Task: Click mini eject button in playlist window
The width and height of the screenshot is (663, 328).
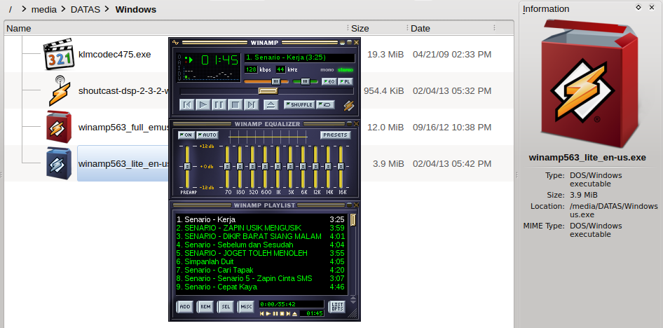Action: (x=295, y=313)
